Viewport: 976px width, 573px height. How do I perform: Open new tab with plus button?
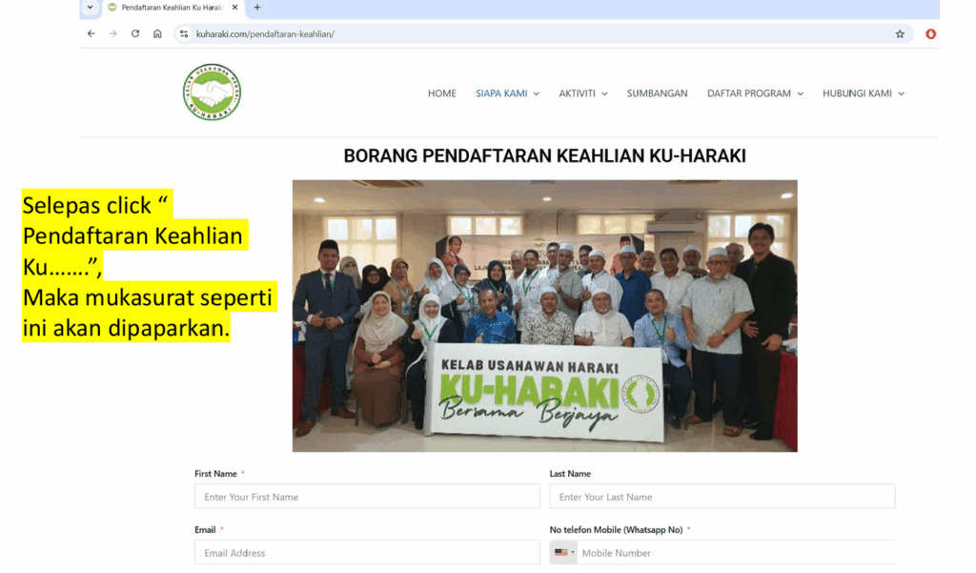coord(257,8)
